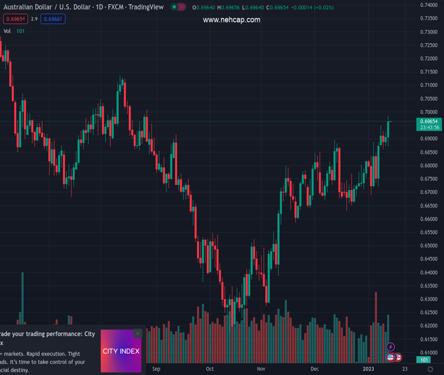Click the 2023 date label on time axis
The height and width of the screenshot is (375, 444).
pos(371,369)
